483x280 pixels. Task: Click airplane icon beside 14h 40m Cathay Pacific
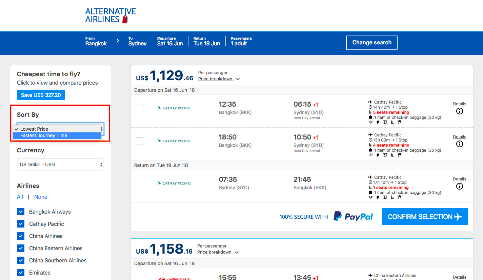coord(370,102)
